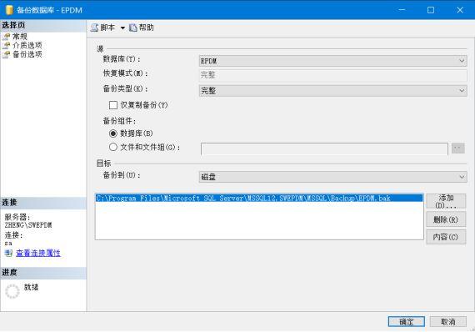Open the 备份到 dropdown showing 磁盘

click(x=332, y=177)
